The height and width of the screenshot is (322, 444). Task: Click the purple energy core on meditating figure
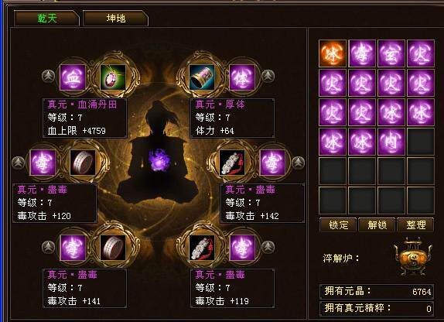tap(159, 160)
